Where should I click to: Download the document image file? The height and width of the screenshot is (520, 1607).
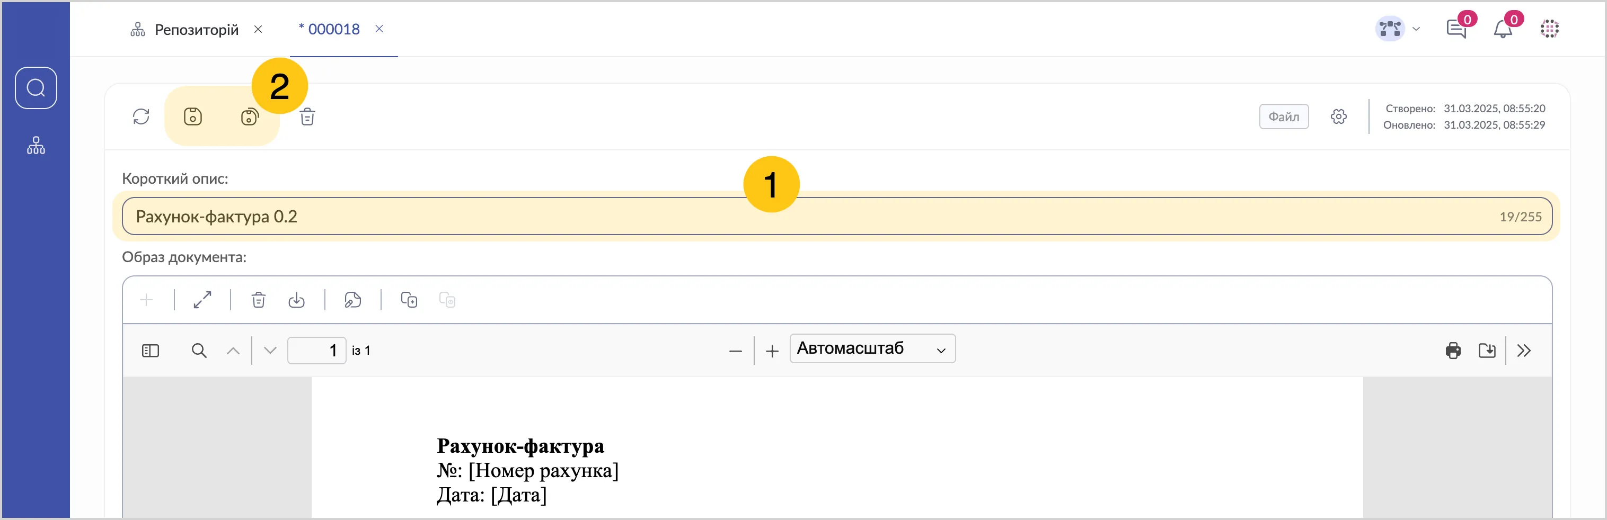pyautogui.click(x=296, y=300)
